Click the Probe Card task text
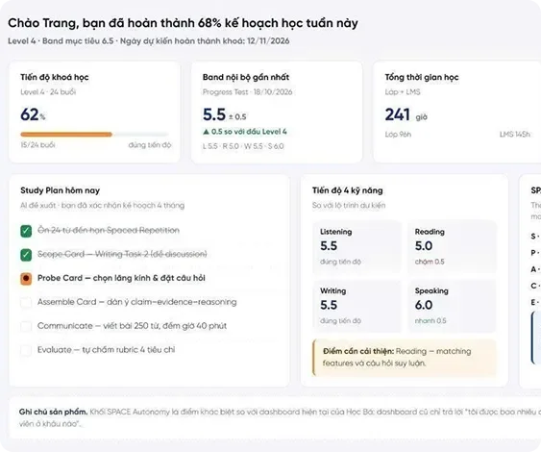Image resolution: width=541 pixels, height=452 pixels. [x=121, y=278]
